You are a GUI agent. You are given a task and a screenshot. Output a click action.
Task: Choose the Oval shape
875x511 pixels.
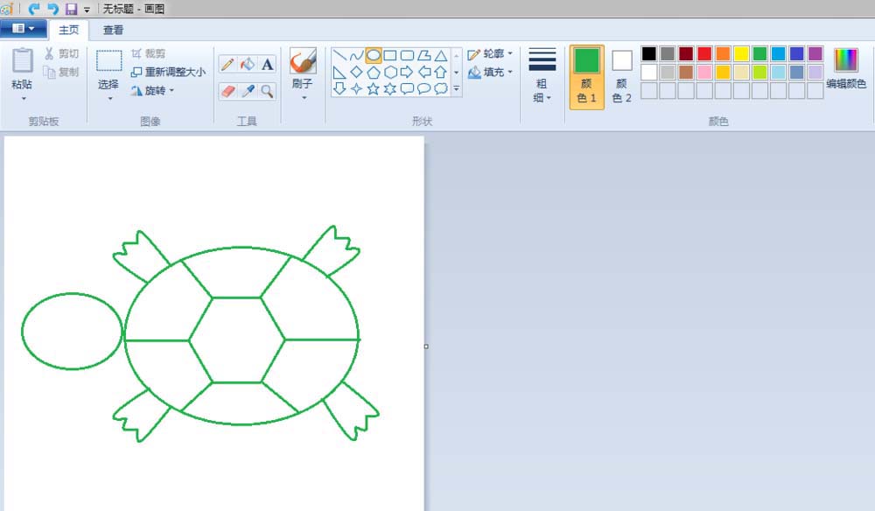click(x=374, y=55)
